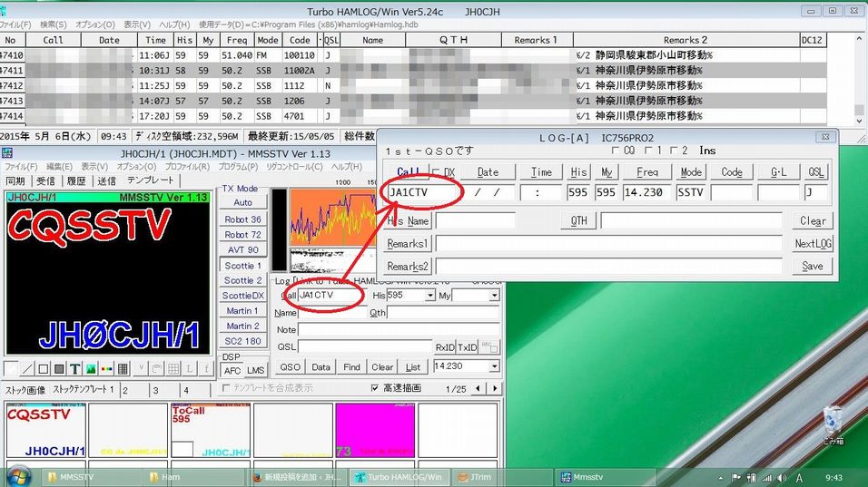Click NextLOG in LOG-[A] window
Image resolution: width=868 pixels, height=487 pixels.
[812, 243]
